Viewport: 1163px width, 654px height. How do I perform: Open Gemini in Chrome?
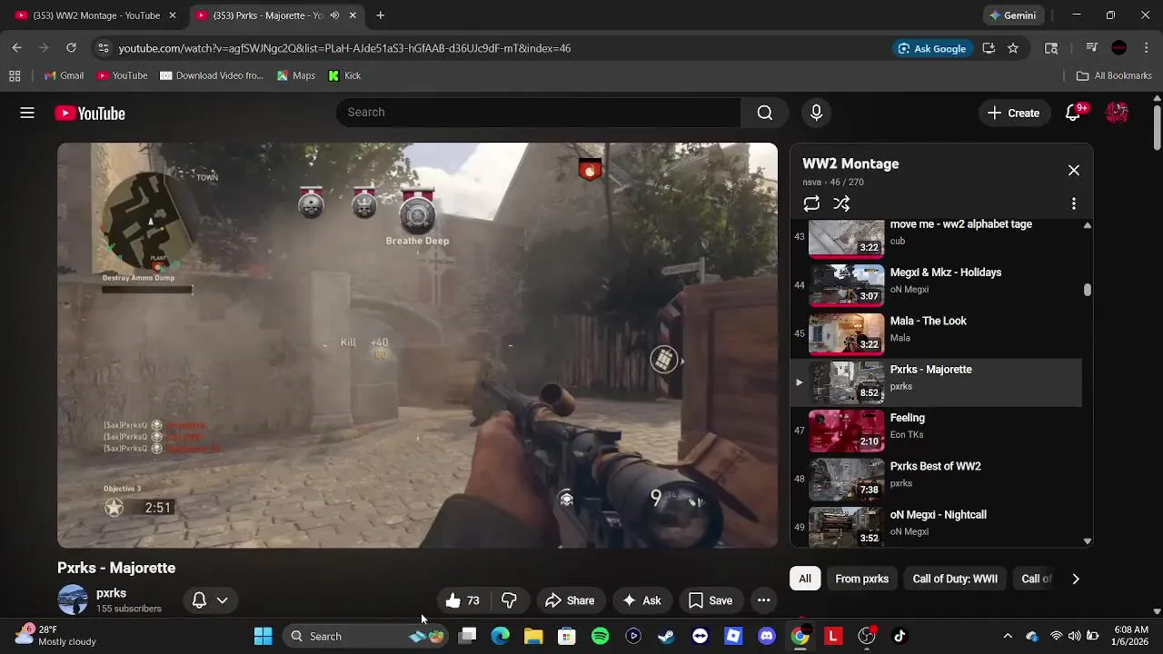(1012, 15)
